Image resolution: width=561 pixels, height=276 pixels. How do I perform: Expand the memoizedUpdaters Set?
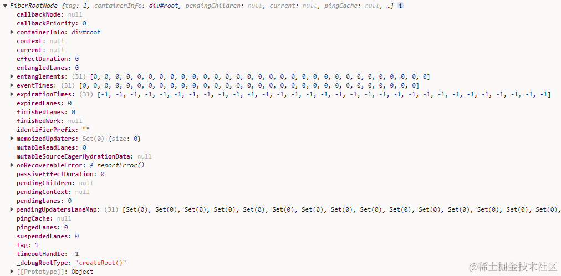[12, 139]
